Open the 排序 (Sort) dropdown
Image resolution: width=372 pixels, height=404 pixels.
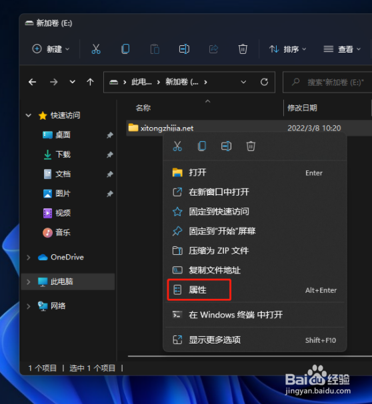(287, 49)
